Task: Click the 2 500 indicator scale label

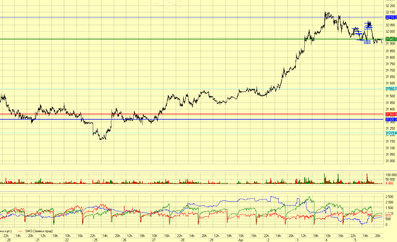Action: coord(390,197)
